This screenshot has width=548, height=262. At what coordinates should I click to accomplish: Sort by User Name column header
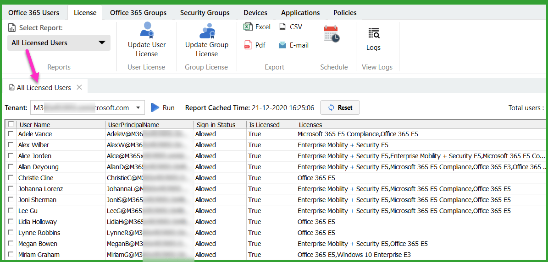tap(61, 124)
